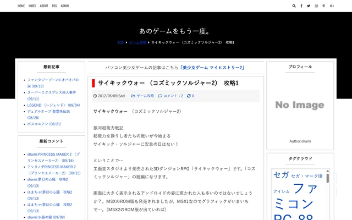Click the post title サイキックウォー 攻略1
Screen dimensions: 352x220
coord(168,83)
